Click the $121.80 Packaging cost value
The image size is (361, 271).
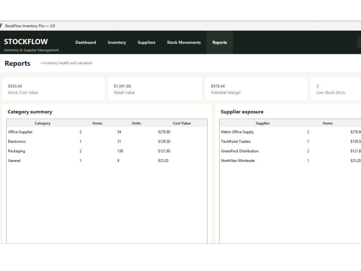tap(164, 151)
